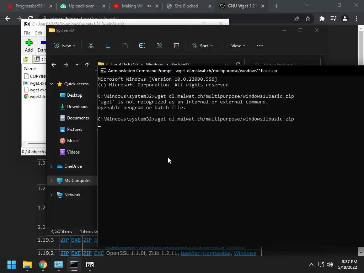The image size is (364, 273).
Task: Open Chrome three-dot menu
Action: 356,18
